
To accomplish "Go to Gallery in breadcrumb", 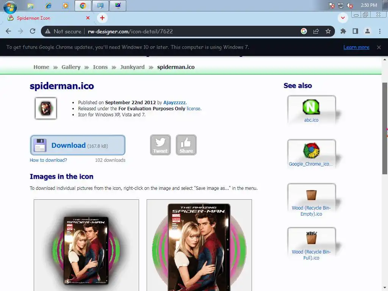I will click(x=71, y=67).
